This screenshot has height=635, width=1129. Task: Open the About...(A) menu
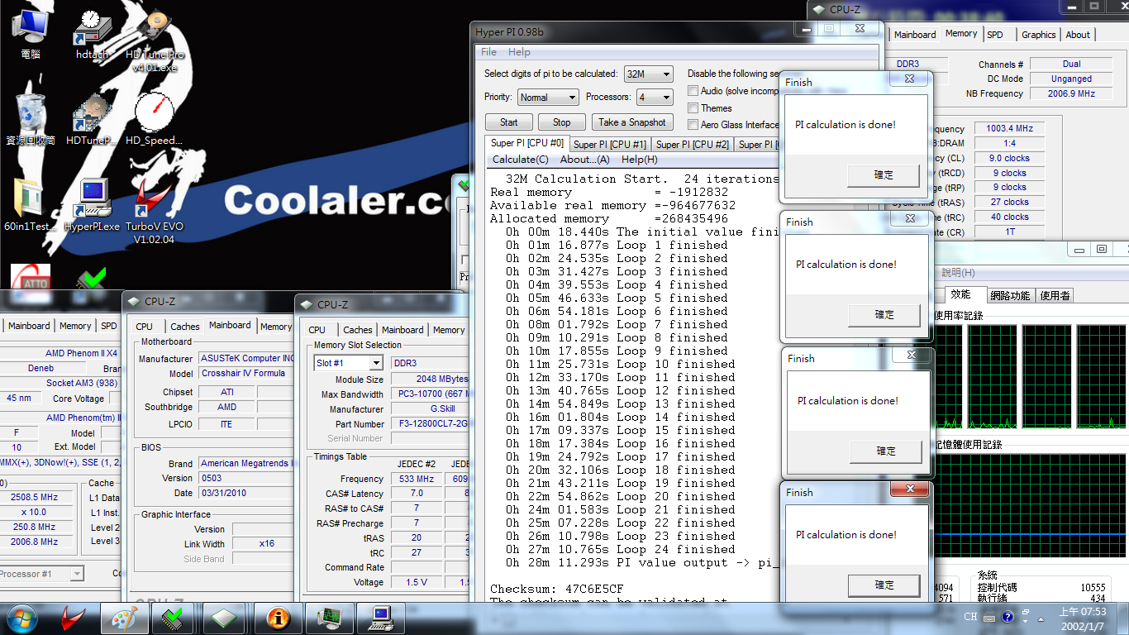point(584,160)
